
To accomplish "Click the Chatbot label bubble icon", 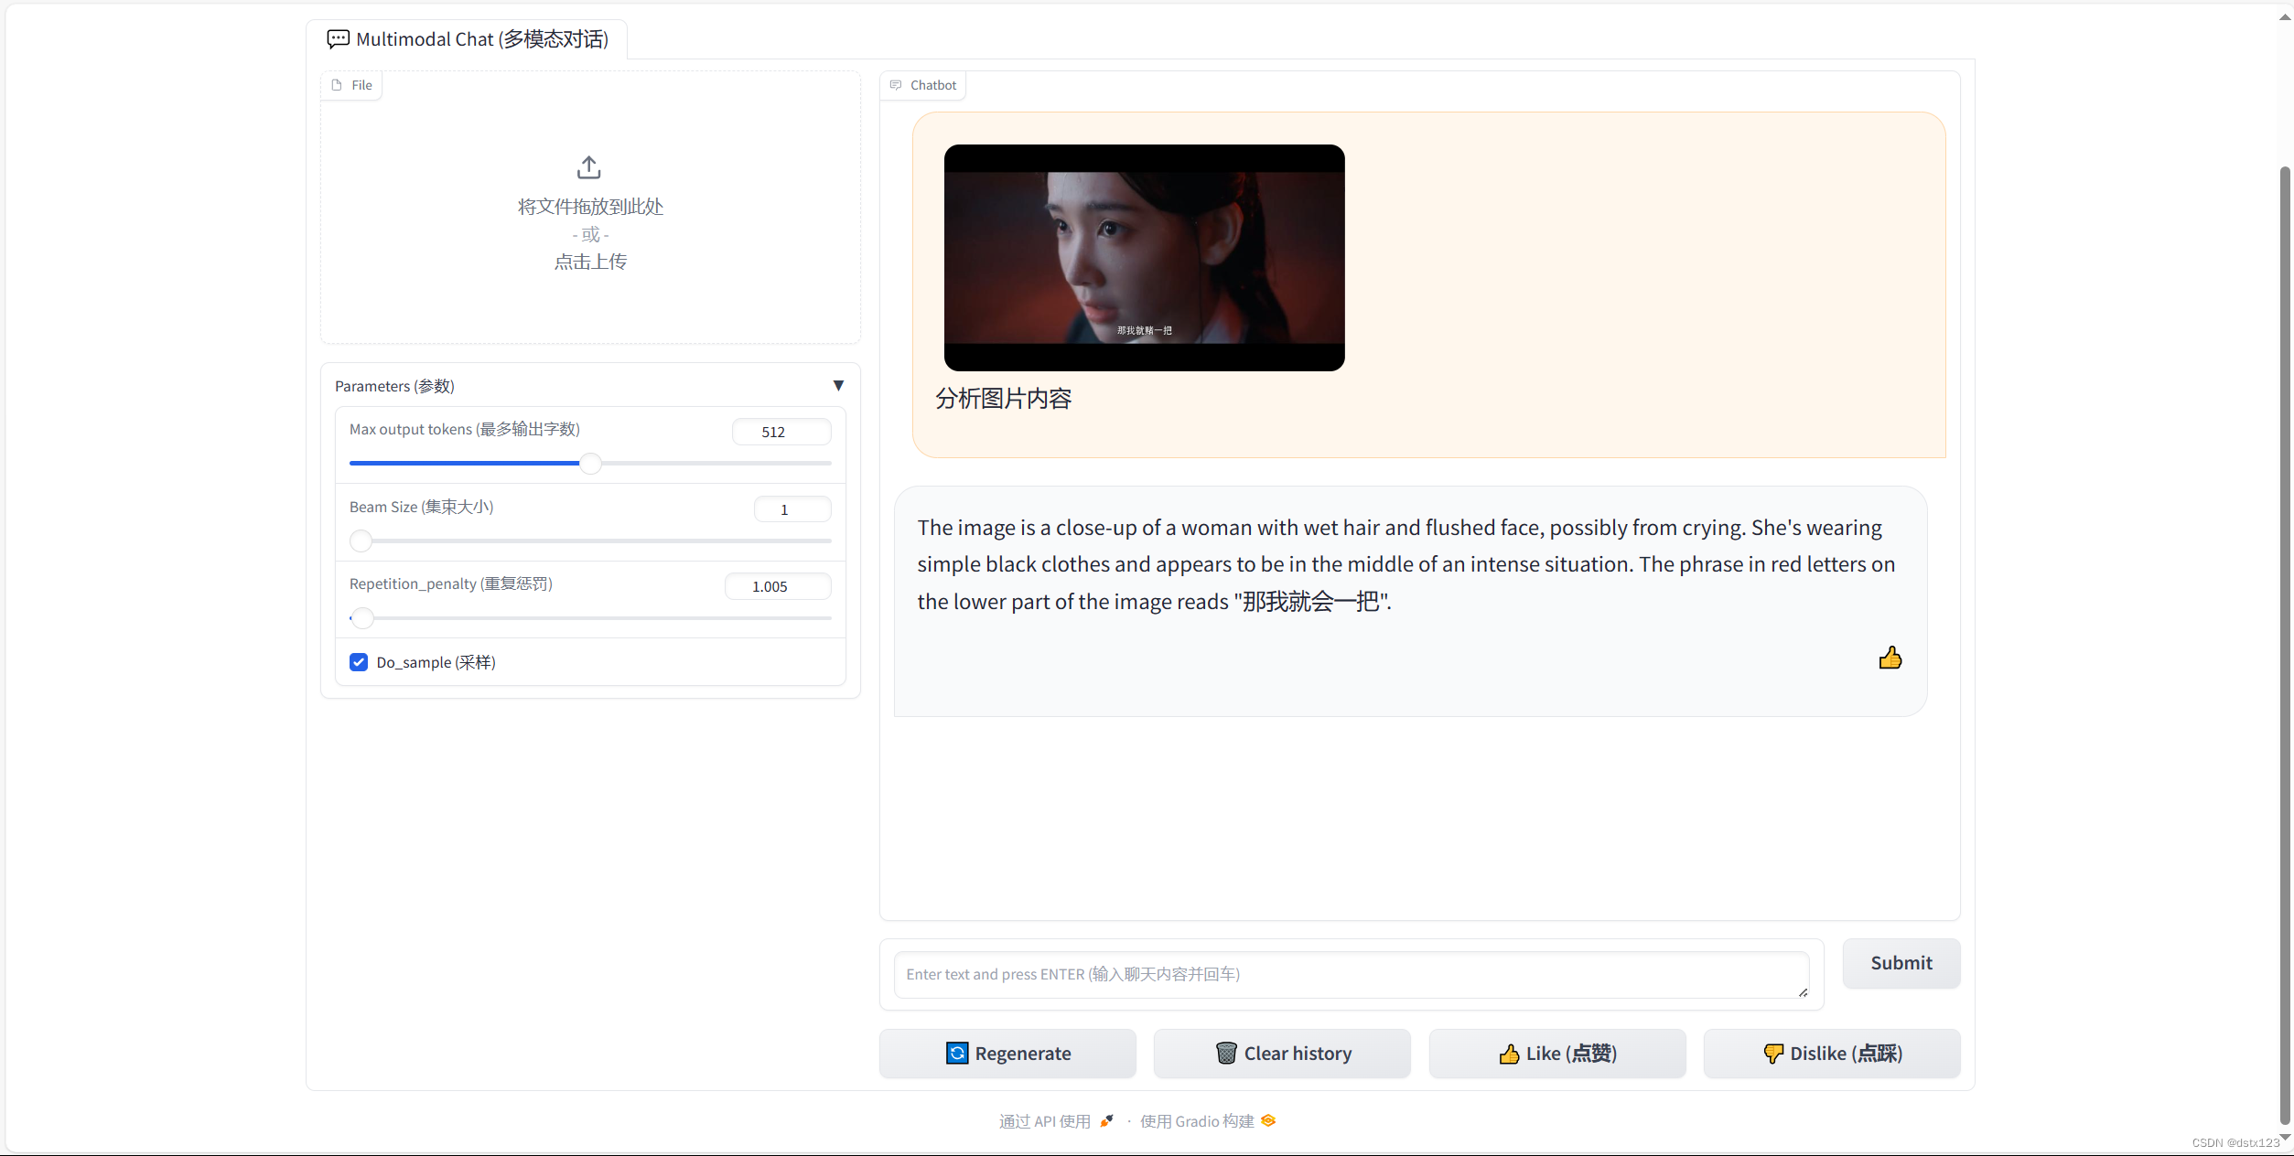I will tap(896, 85).
